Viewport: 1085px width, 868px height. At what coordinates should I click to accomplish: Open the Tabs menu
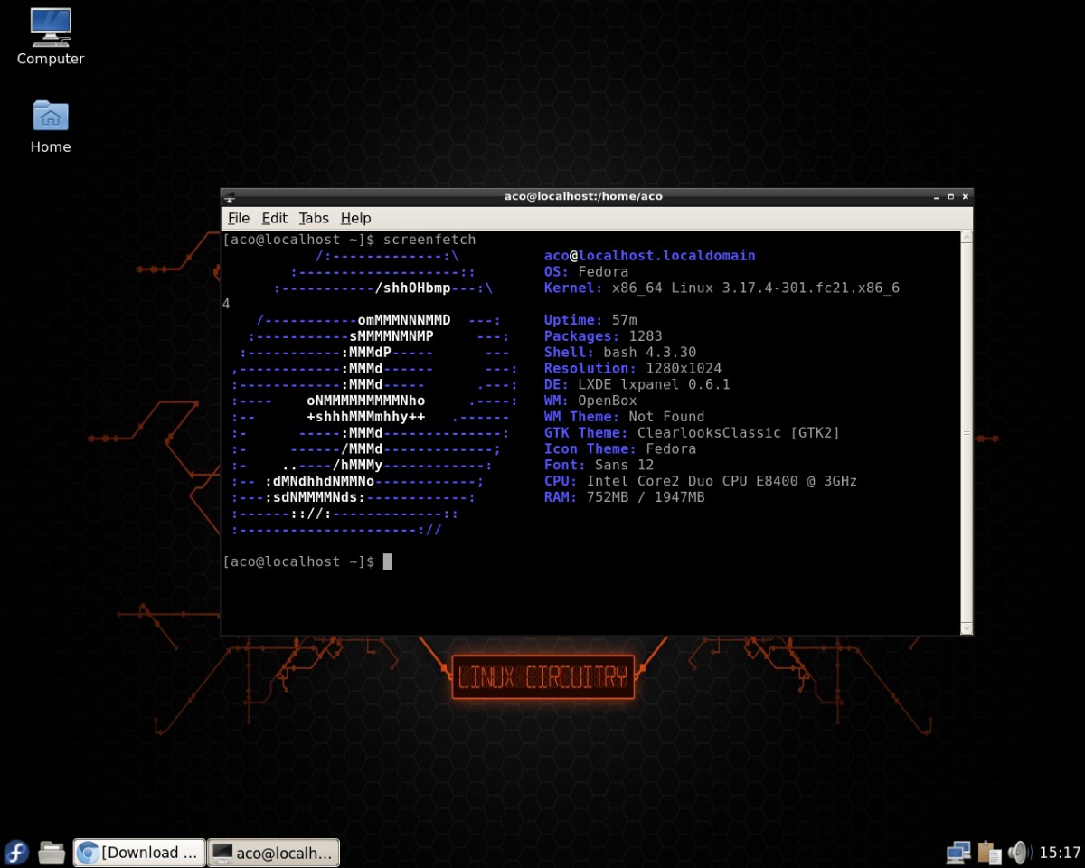pyautogui.click(x=314, y=218)
